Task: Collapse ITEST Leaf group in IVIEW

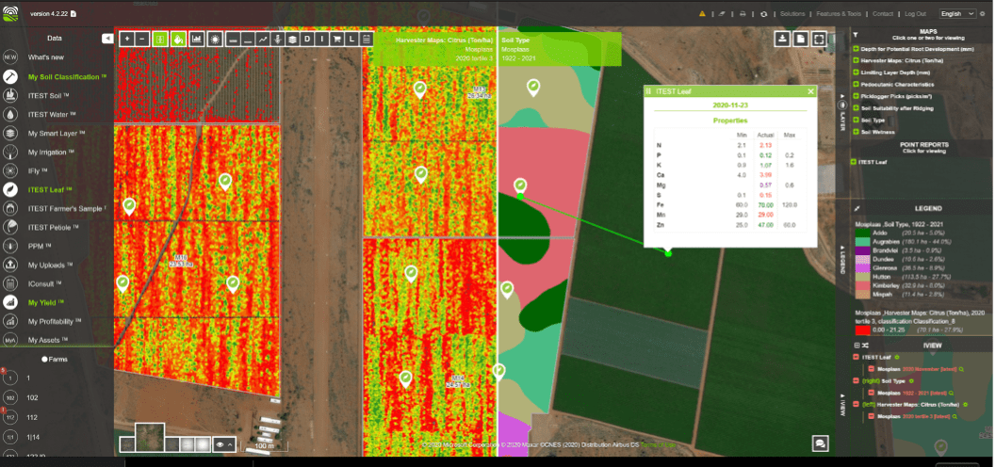Action: point(857,358)
